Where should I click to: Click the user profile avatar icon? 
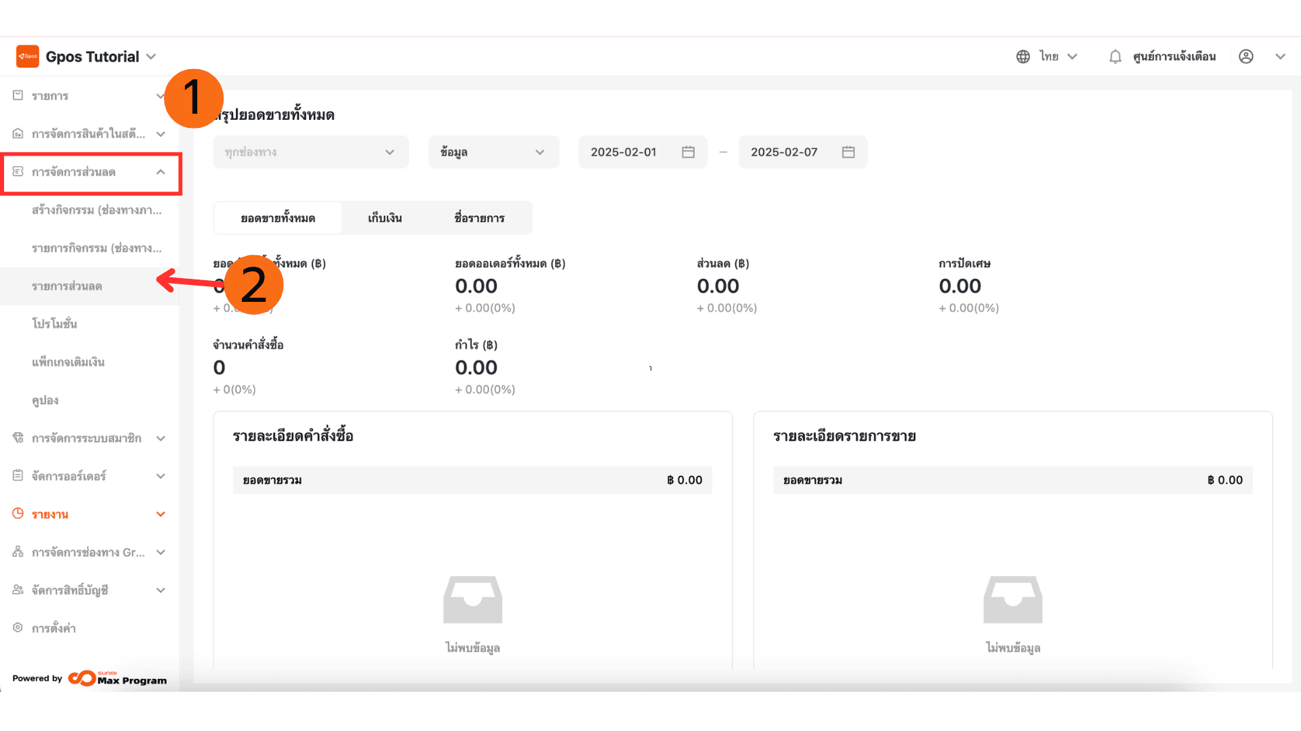point(1245,57)
